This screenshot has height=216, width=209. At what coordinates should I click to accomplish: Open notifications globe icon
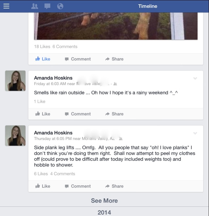tap(60, 6)
